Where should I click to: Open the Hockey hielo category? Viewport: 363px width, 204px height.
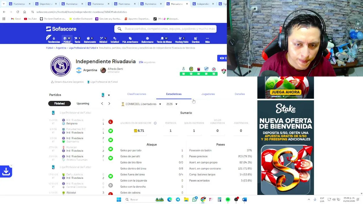click(x=181, y=40)
